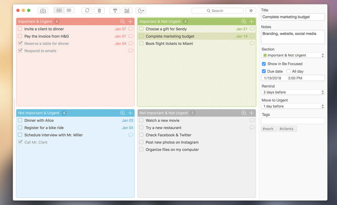Select Post new photos on Instagram task
The width and height of the screenshot is (337, 205).
coord(197,142)
